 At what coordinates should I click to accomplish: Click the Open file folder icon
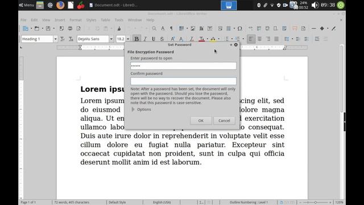pos(36,28)
